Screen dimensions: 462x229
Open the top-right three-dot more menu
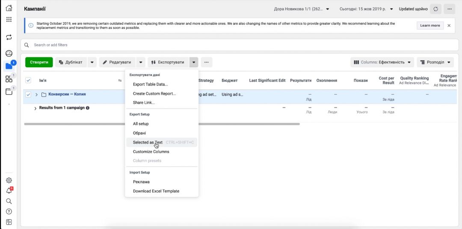pyautogui.click(x=449, y=9)
